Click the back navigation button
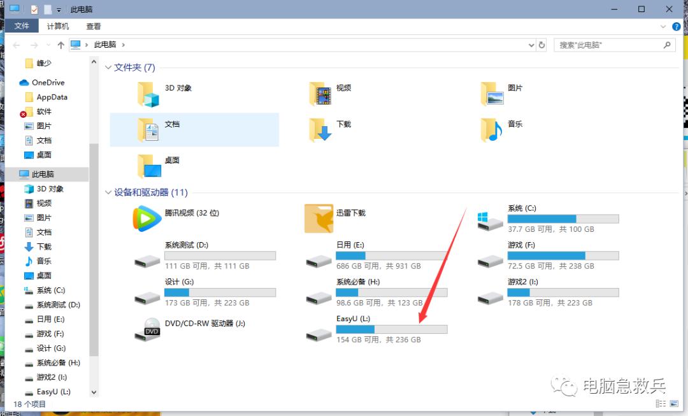688x416 pixels. (x=17, y=45)
